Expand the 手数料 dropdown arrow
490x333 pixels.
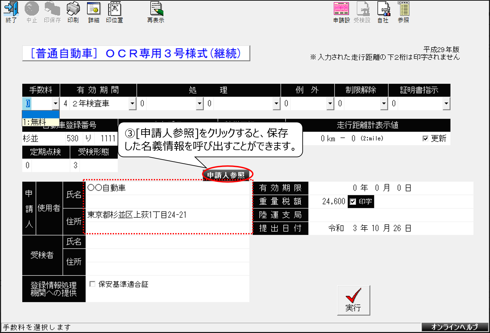pos(56,104)
